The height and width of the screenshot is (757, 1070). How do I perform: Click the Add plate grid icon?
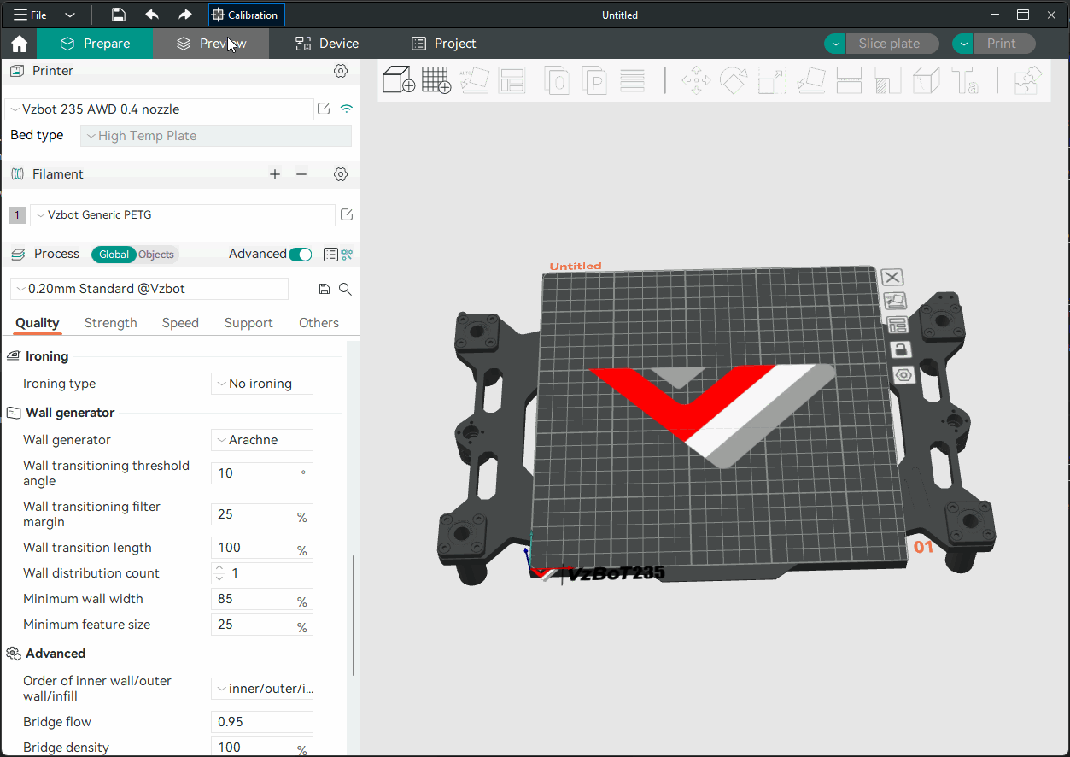coord(436,80)
